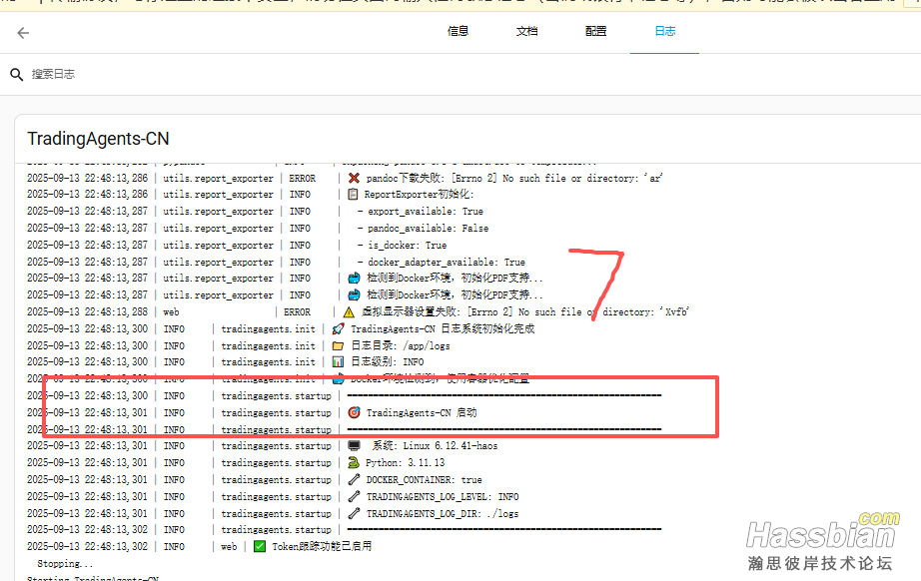Click computer icon beside 系统: Linux
The height and width of the screenshot is (581, 921).
pos(354,446)
